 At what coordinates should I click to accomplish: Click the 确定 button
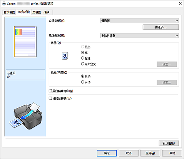pos(107,153)
